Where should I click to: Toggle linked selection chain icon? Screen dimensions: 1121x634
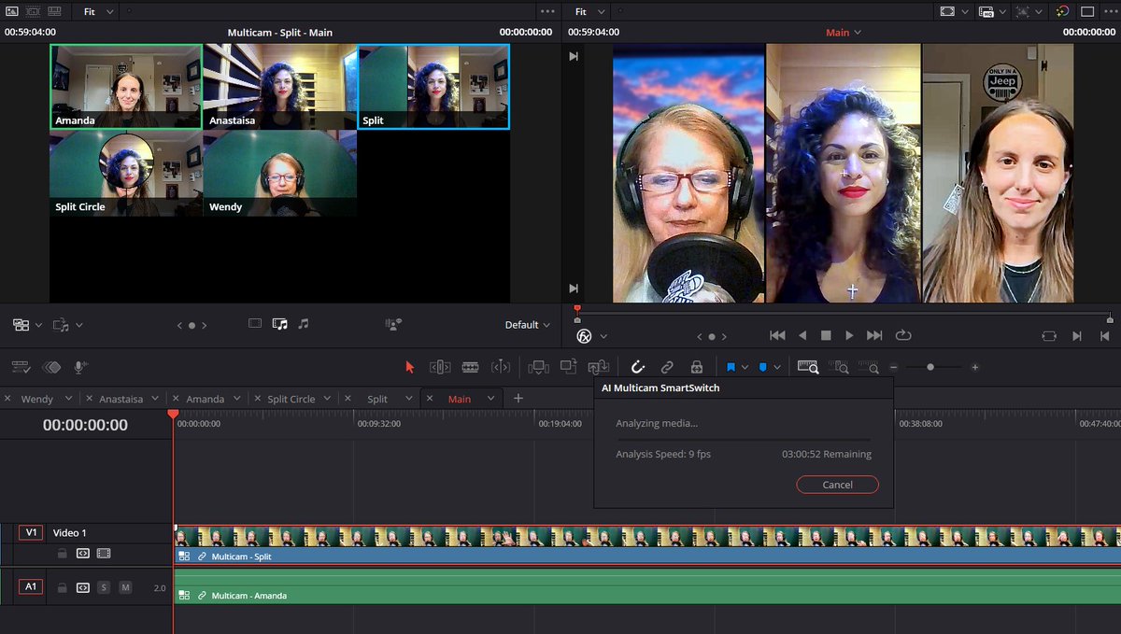click(667, 366)
